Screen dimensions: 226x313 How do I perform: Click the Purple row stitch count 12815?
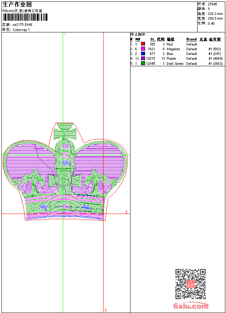click(x=151, y=59)
